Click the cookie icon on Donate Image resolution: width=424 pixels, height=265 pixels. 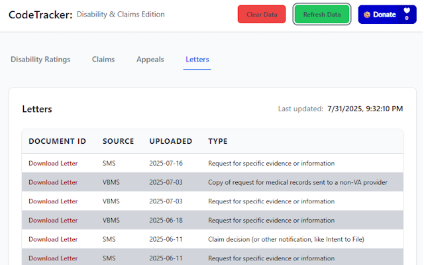tap(367, 15)
